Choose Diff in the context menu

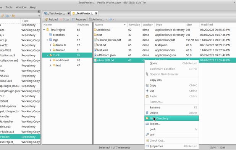pos(171,135)
